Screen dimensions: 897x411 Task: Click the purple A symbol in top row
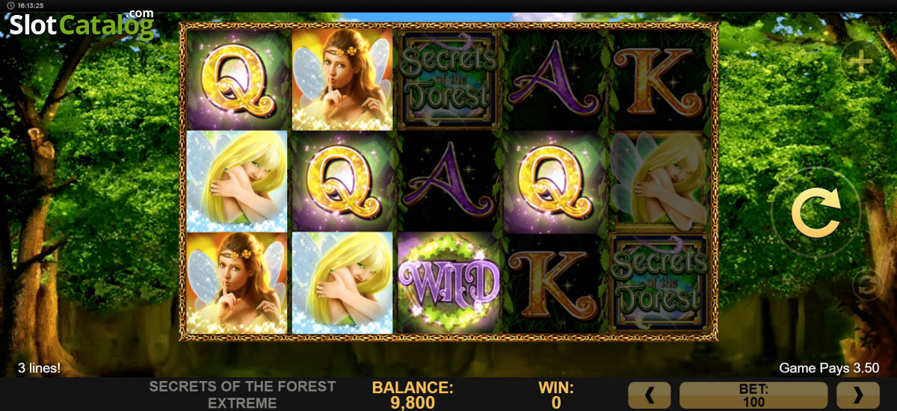click(555, 80)
